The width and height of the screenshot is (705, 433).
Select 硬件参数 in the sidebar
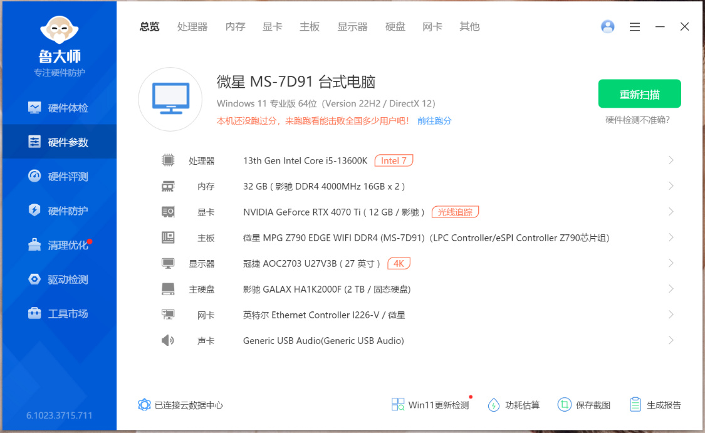pyautogui.click(x=60, y=142)
